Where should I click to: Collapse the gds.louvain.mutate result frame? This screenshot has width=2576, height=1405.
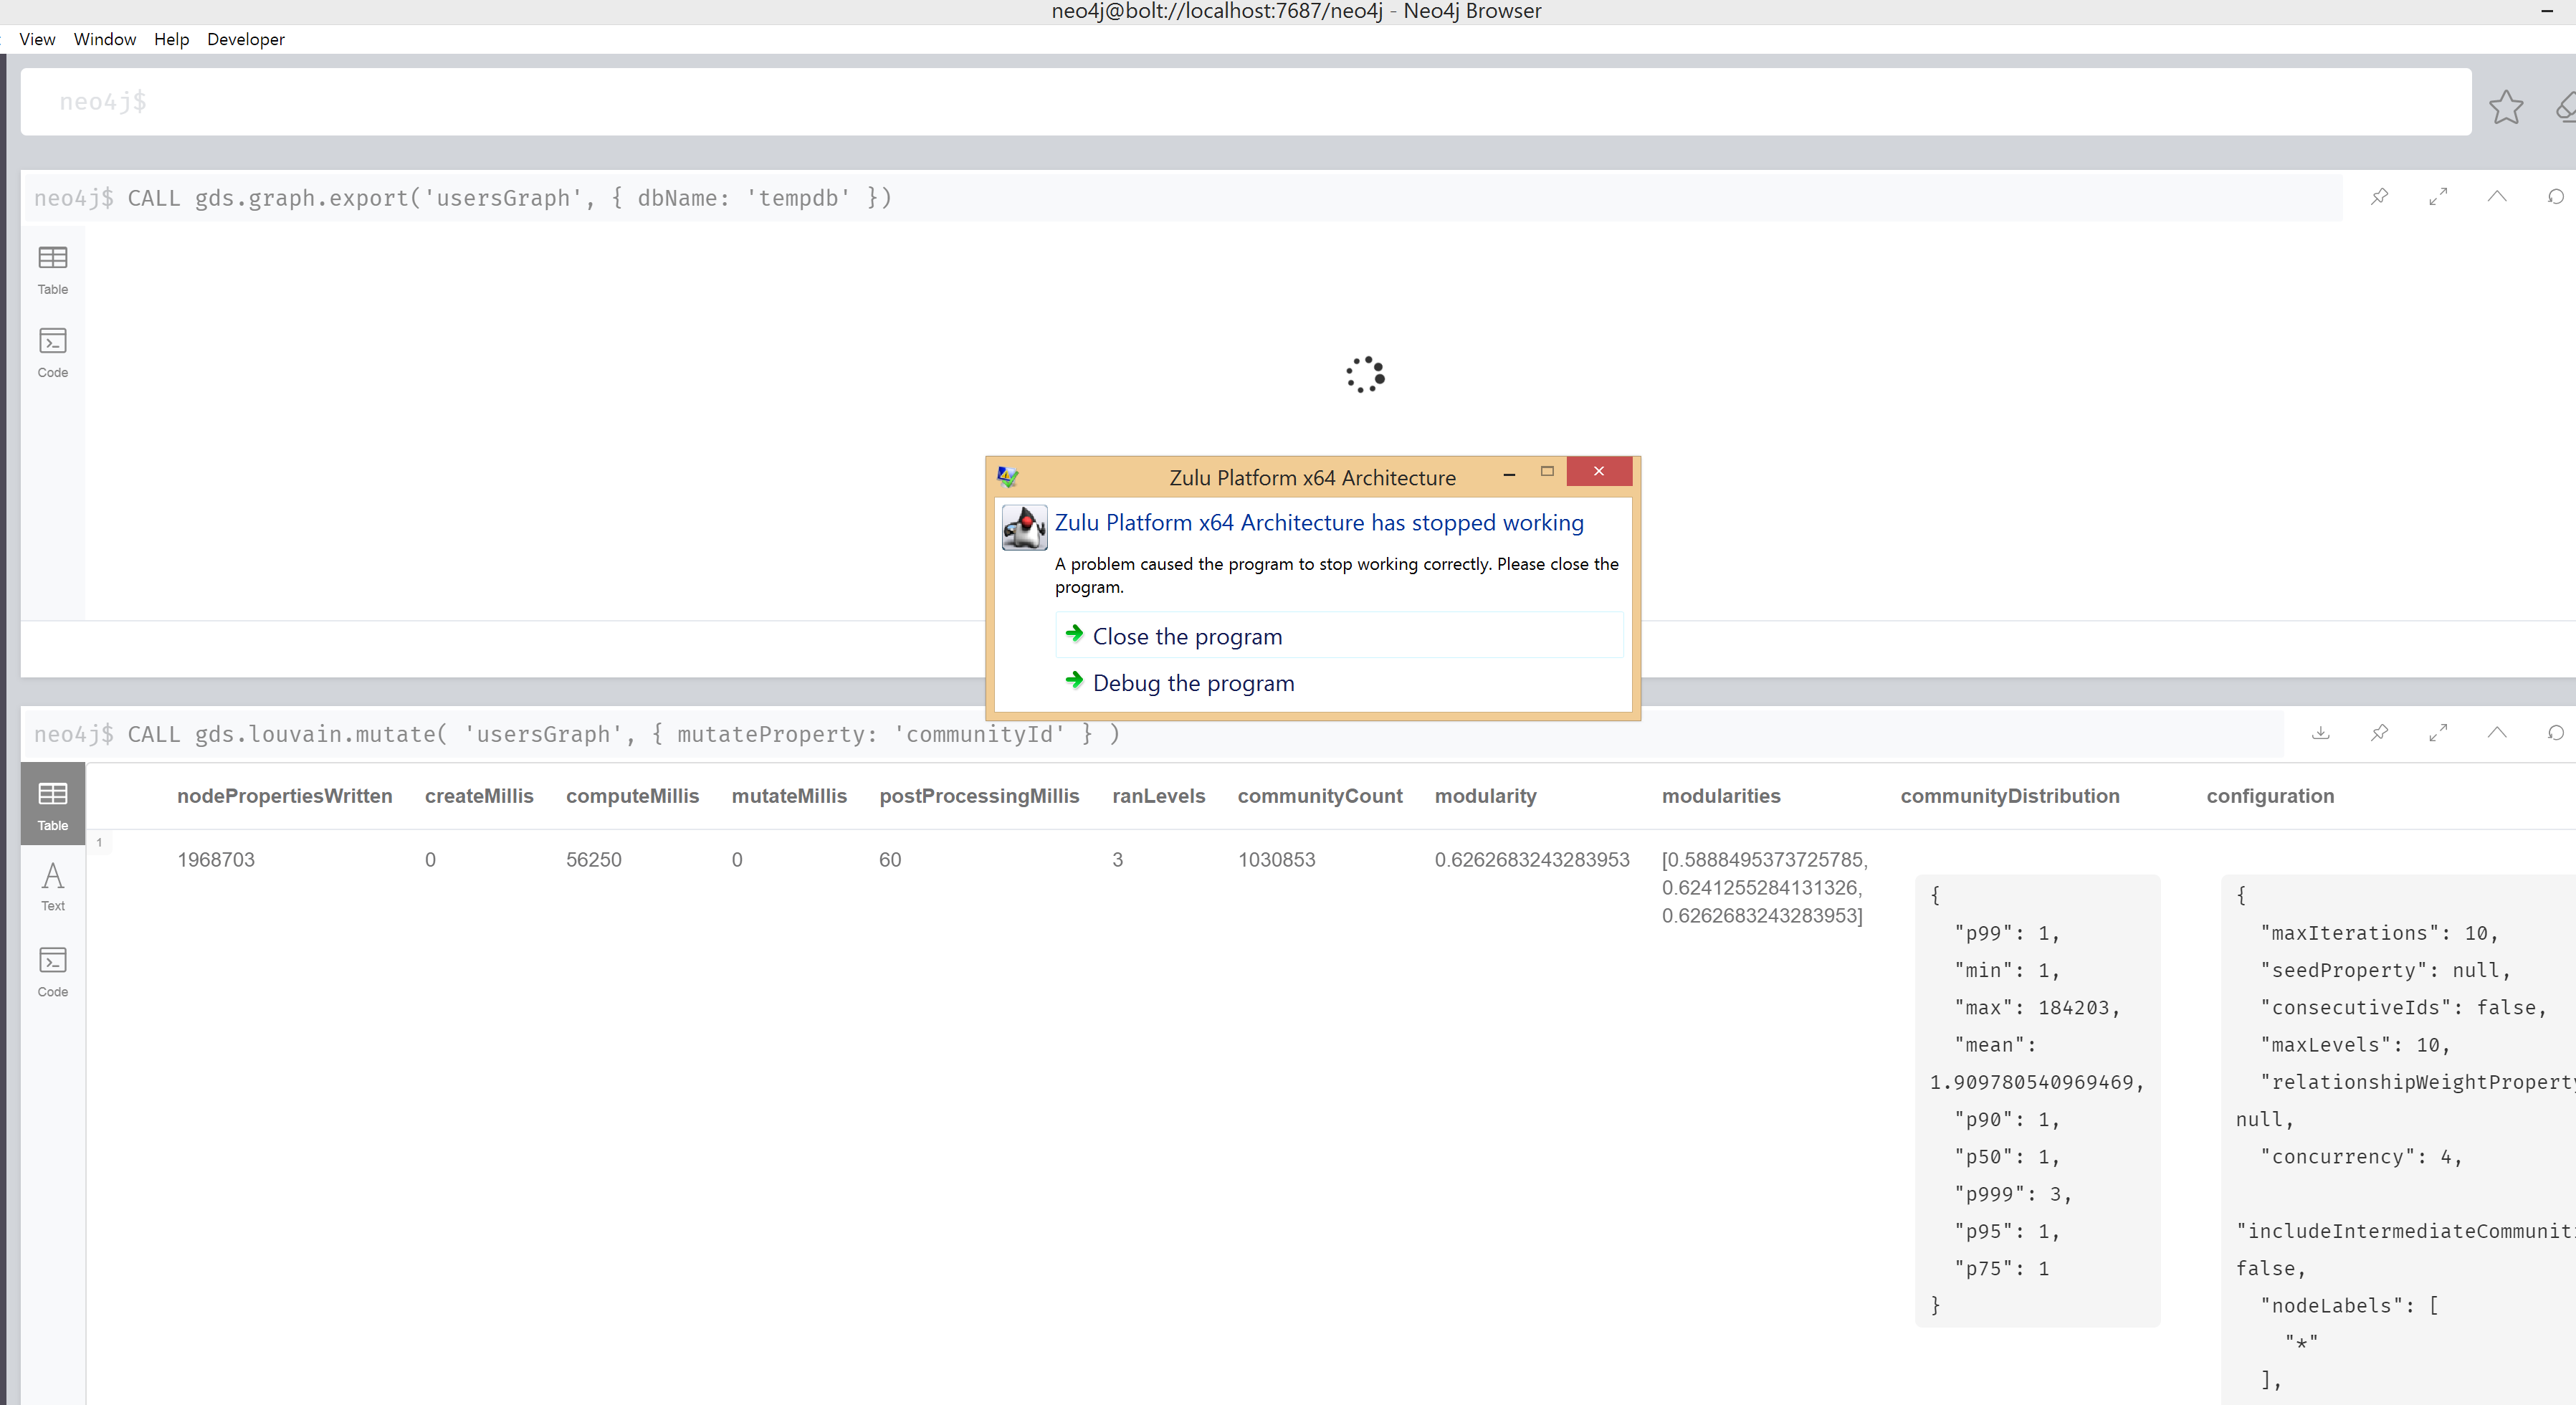(2496, 733)
